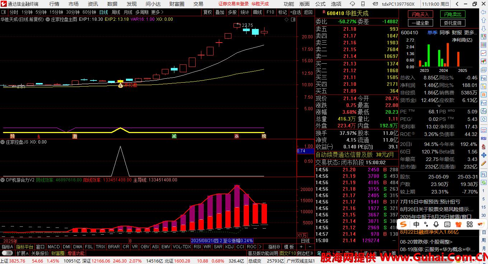488x264 pixels.
Task: Toggle the switch left of 扩展 button
Action: coord(7,253)
